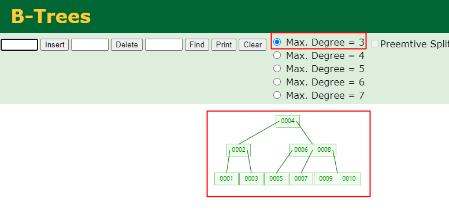
Task: Click the Insert button
Action: click(x=54, y=45)
